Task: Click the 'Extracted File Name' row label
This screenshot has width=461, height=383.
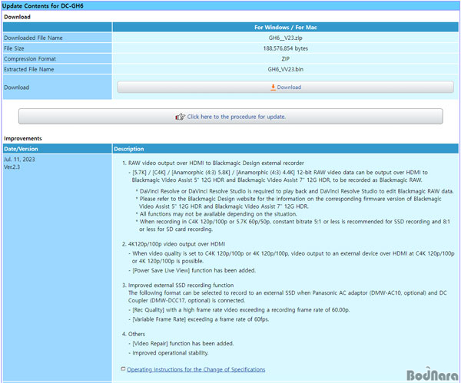Action: click(29, 69)
